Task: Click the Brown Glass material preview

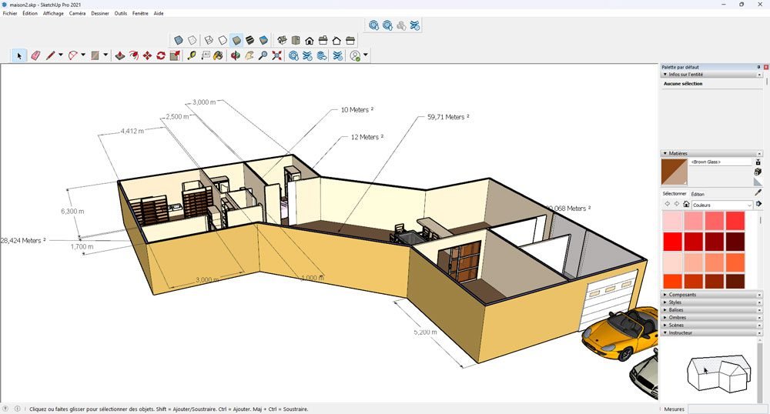Action: 675,172
